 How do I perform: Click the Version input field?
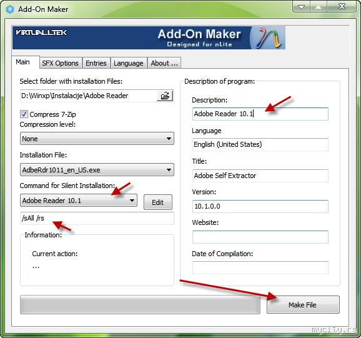pos(260,206)
